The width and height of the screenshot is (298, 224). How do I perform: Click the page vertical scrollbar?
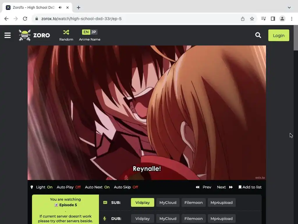pyautogui.click(x=296, y=38)
